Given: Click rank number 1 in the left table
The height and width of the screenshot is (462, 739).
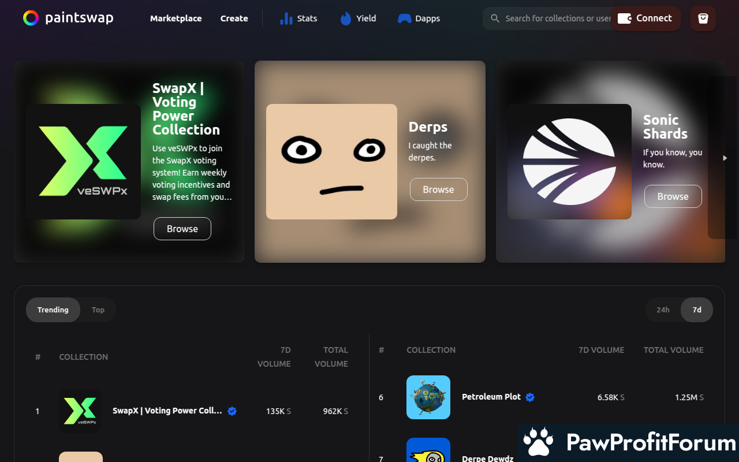Looking at the screenshot, I should click(38, 411).
